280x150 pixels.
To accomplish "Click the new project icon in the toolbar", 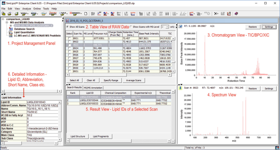I will [x=3, y=14].
